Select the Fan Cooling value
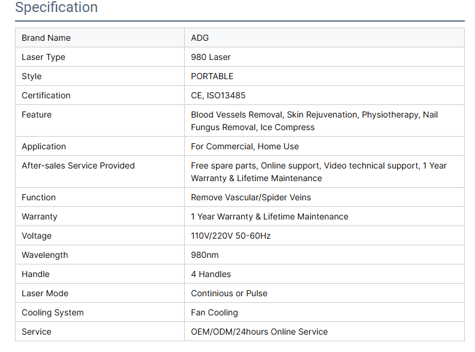Image resolution: width=475 pixels, height=352 pixels. pyautogui.click(x=215, y=312)
